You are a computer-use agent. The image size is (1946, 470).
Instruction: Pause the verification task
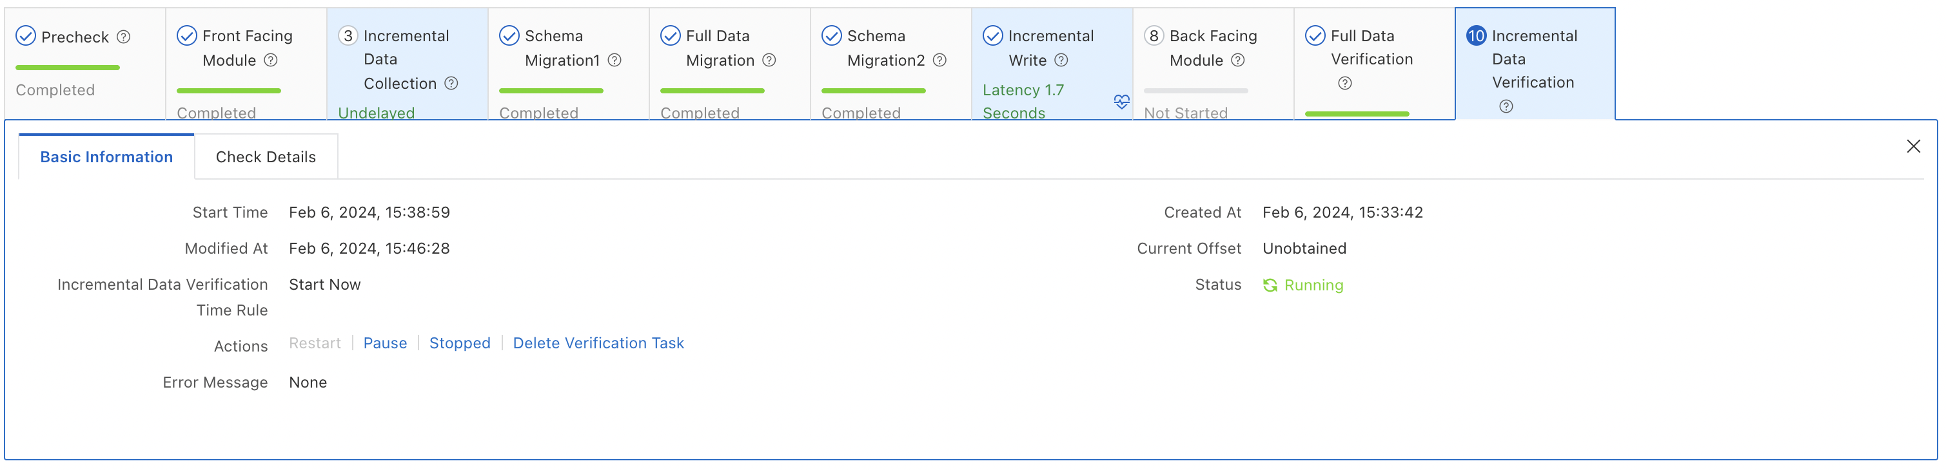[384, 343]
